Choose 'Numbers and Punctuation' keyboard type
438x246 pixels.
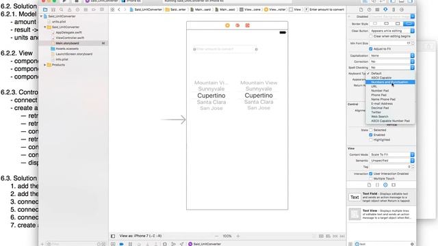pos(390,82)
